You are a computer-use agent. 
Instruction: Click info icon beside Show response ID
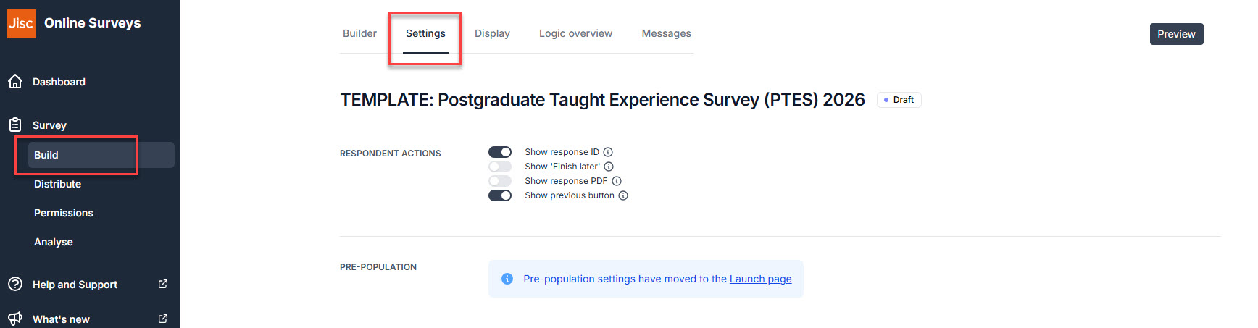(x=608, y=152)
